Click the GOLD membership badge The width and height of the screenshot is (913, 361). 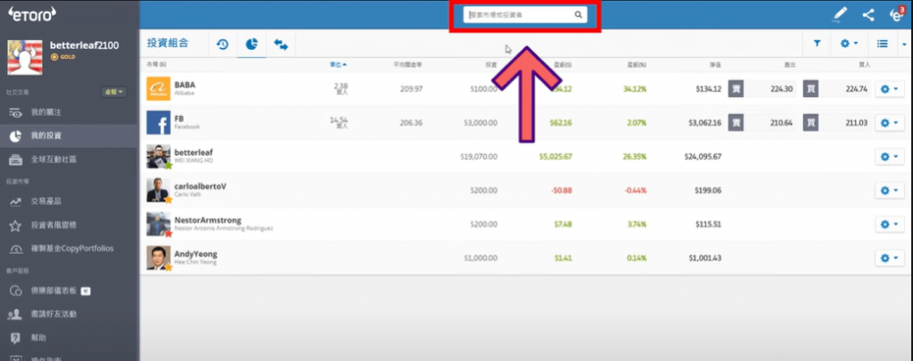[x=63, y=57]
